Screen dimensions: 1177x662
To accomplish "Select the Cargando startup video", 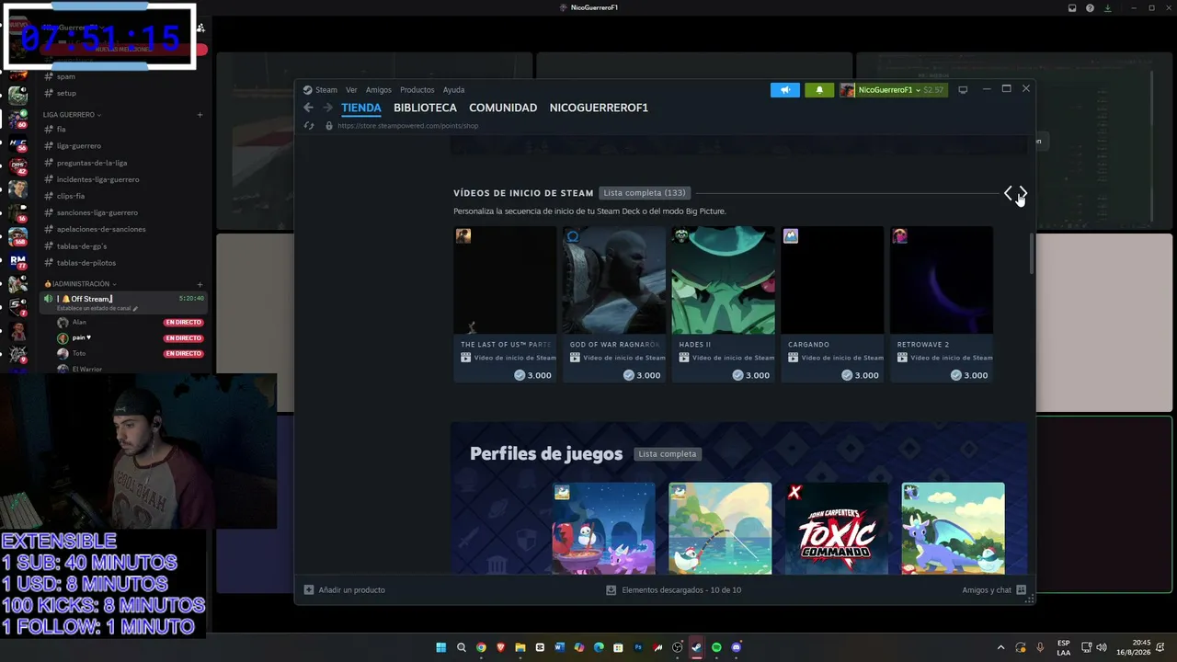I will tap(832, 304).
